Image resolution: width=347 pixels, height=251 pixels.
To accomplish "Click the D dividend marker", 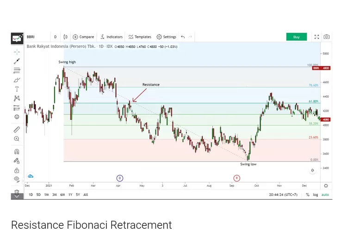I will pos(120,178).
